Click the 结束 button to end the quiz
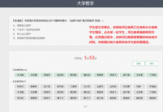The height and width of the screenshot is (112, 163). point(138,64)
